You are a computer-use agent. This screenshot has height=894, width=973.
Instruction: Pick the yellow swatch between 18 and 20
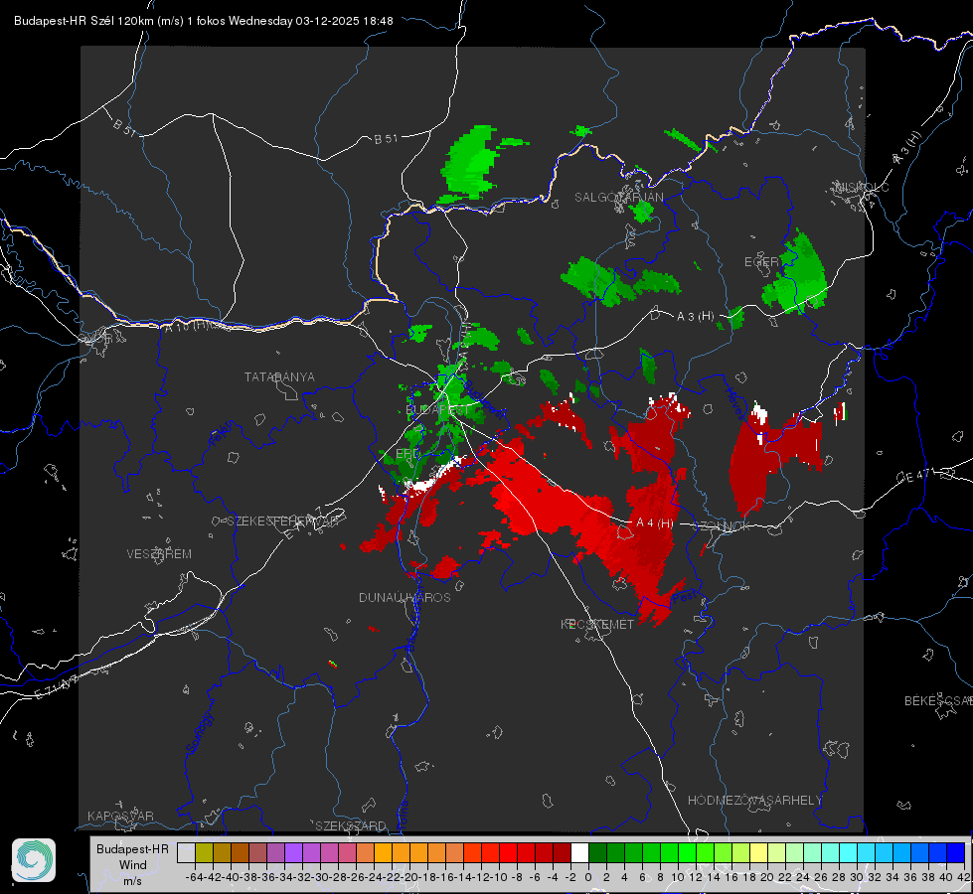tap(759, 852)
